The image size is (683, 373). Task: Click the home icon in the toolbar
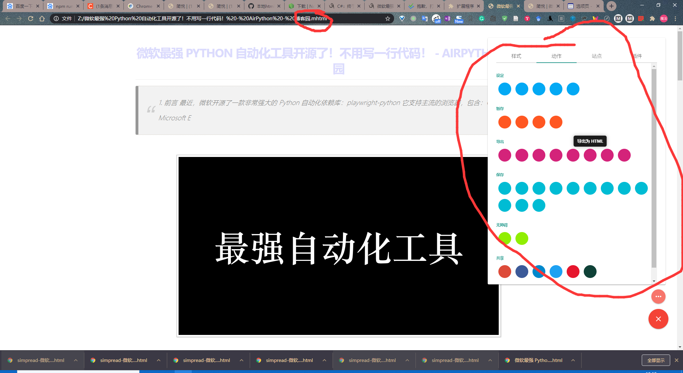42,19
